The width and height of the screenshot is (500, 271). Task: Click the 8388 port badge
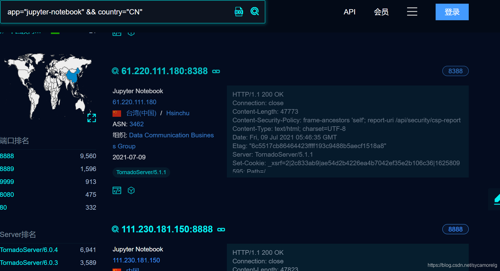[455, 71]
